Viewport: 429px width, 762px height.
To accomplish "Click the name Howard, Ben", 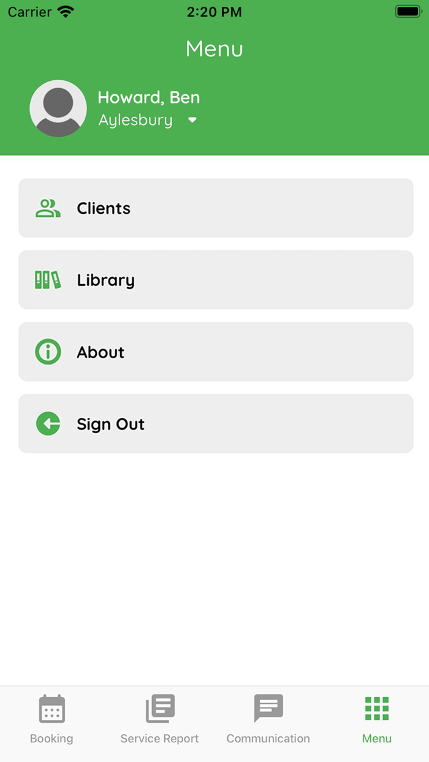I will [x=148, y=97].
